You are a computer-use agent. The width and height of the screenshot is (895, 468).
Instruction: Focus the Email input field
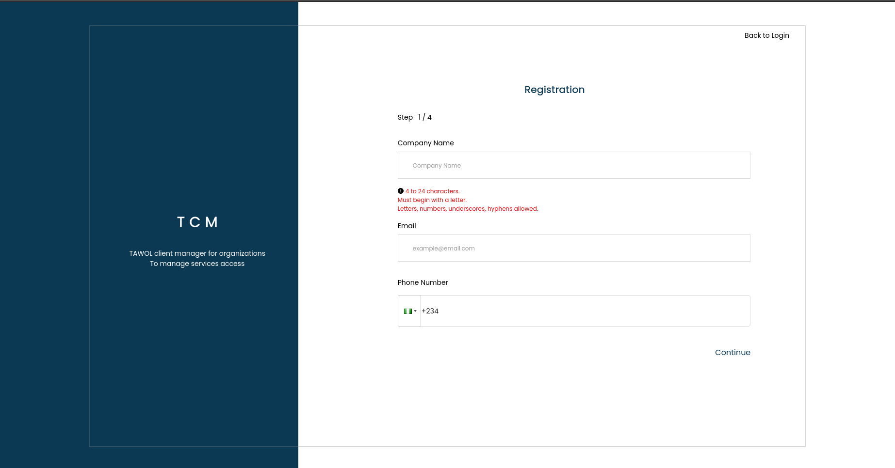click(x=574, y=248)
